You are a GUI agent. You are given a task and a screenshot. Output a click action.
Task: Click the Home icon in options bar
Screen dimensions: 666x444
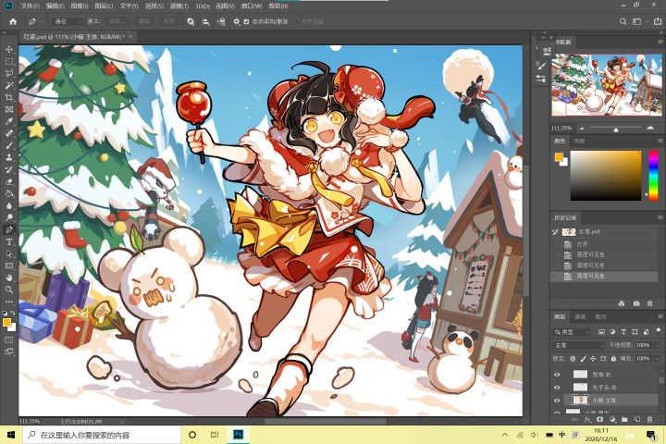[13, 21]
